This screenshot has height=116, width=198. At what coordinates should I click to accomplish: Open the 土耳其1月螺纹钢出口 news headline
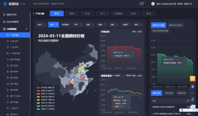(166, 114)
